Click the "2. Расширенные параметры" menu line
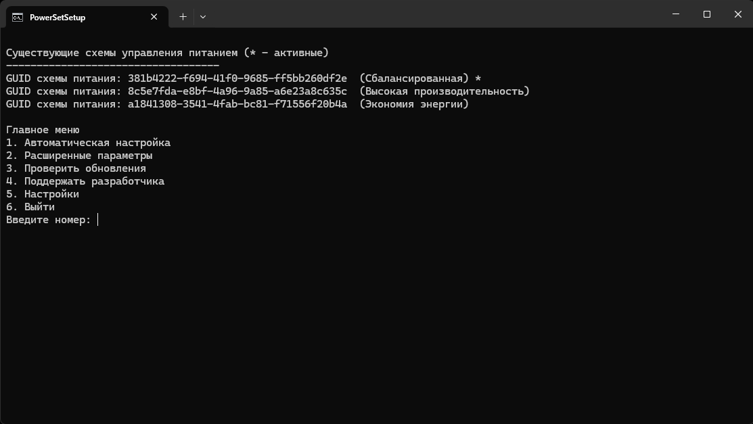Screen dimensions: 753x424 pyautogui.click(x=79, y=156)
